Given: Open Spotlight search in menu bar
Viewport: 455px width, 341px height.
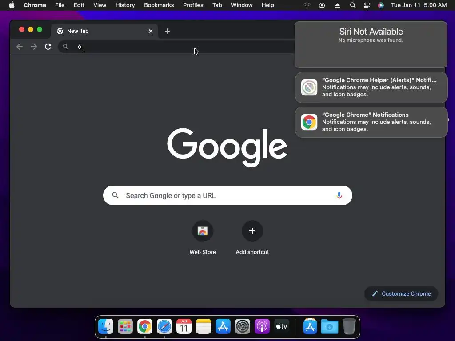Looking at the screenshot, I should coord(352,5).
